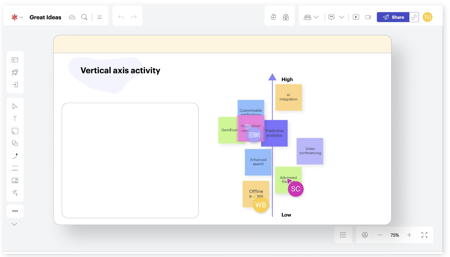Collapse the sidebar with the bottom chevron

tap(14, 224)
